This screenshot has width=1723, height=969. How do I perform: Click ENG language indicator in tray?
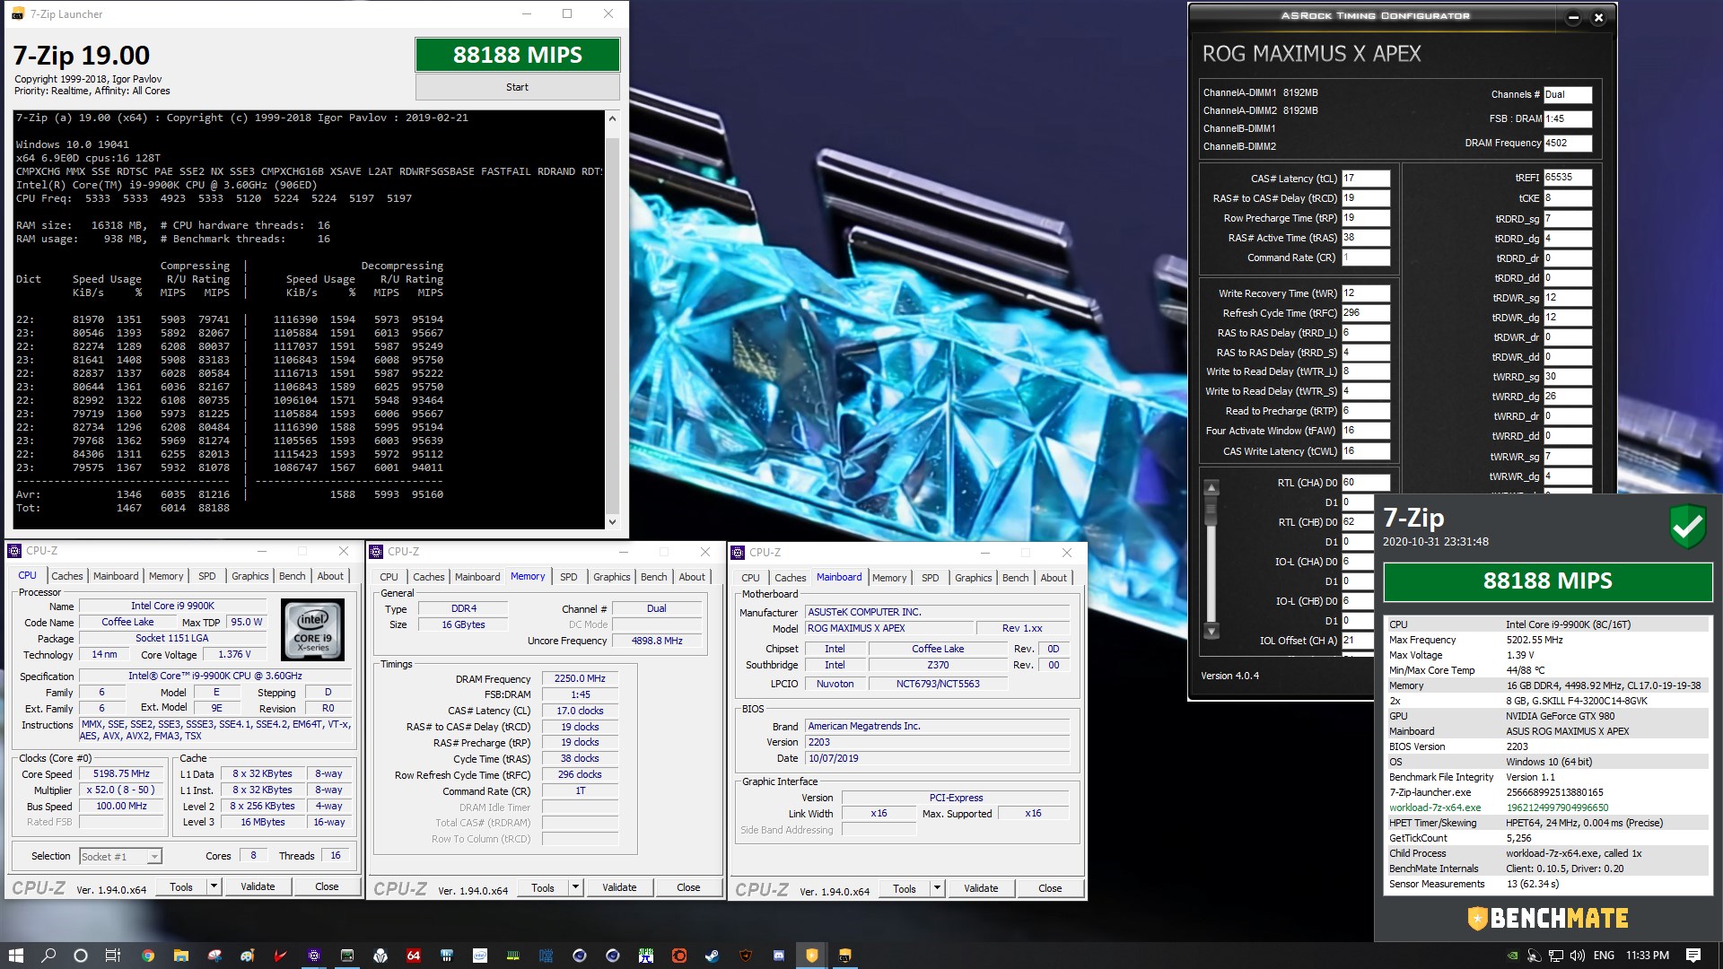pos(1604,956)
